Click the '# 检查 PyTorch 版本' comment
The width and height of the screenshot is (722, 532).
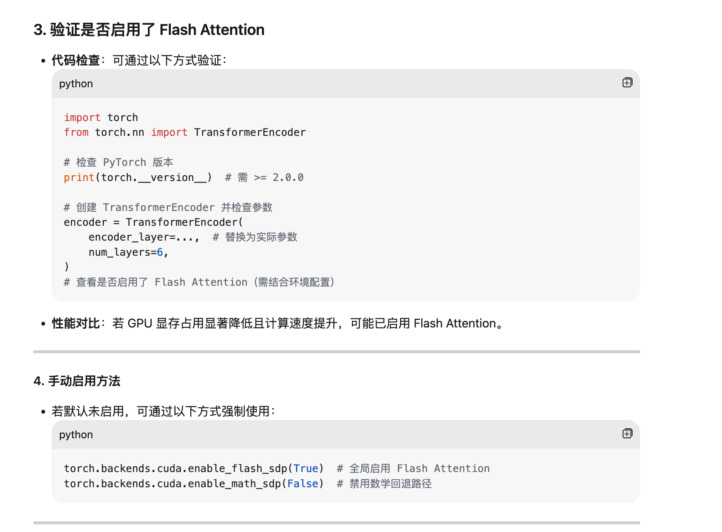click(118, 162)
